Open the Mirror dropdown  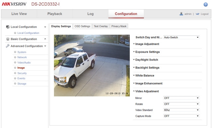pyautogui.click(x=181, y=98)
